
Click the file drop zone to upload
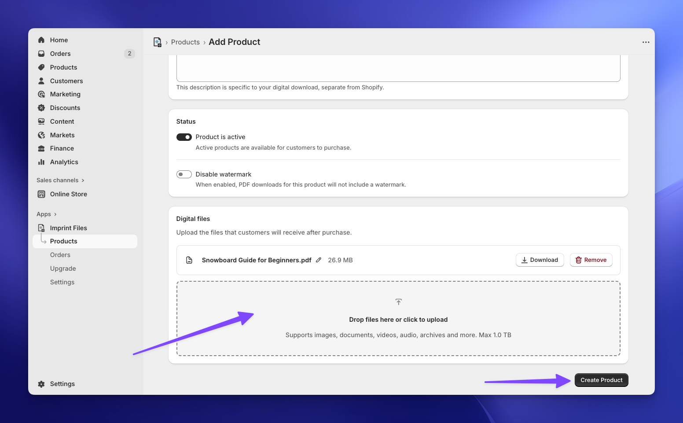pos(398,318)
